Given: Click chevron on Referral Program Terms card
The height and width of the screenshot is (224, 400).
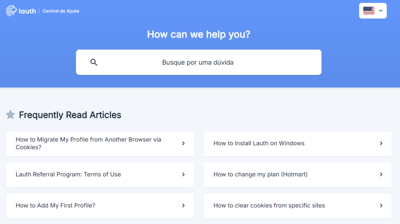Looking at the screenshot, I should coord(184,175).
